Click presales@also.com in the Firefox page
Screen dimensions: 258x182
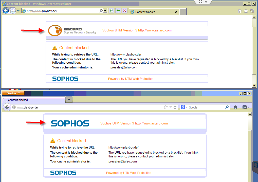tap(123, 161)
